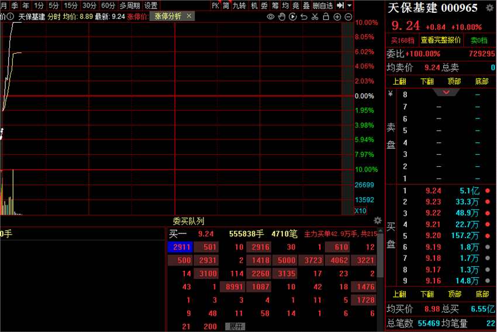Click the skip-to-end arrow toolbar icon
Viewport: 497px width, 332px height.
pyautogui.click(x=340, y=5)
